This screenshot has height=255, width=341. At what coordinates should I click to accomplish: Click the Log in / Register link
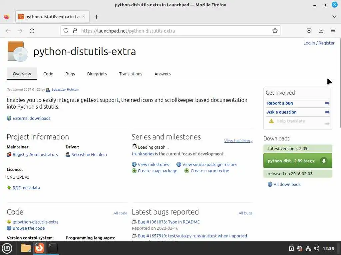coord(319,43)
